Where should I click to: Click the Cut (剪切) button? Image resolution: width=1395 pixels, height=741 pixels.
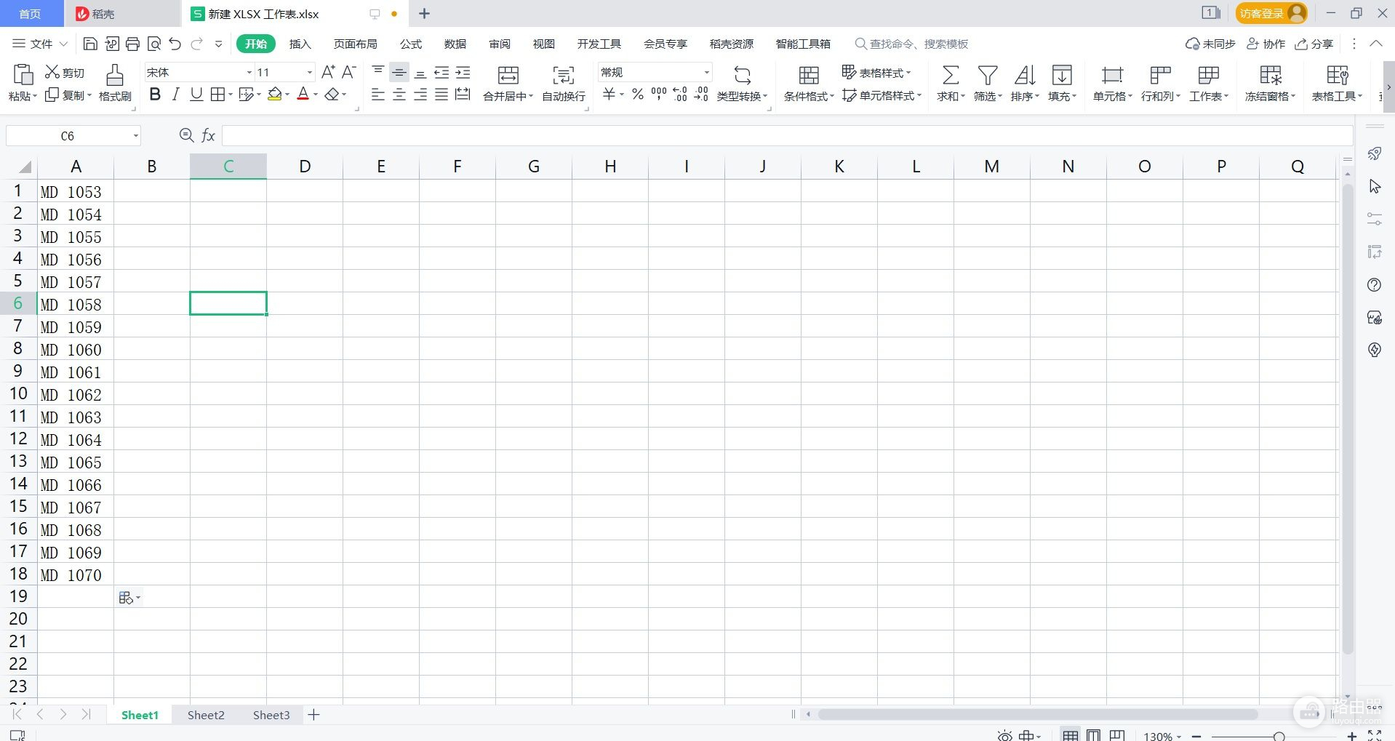[x=65, y=72]
